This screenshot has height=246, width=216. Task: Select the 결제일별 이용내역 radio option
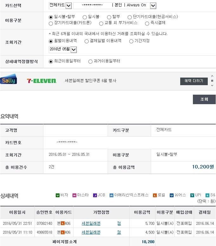[87, 41]
